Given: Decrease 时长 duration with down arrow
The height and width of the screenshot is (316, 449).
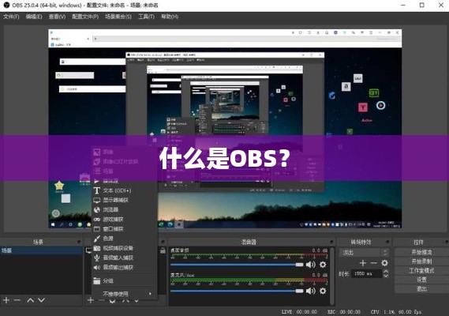Looking at the screenshot, I should (386, 276).
